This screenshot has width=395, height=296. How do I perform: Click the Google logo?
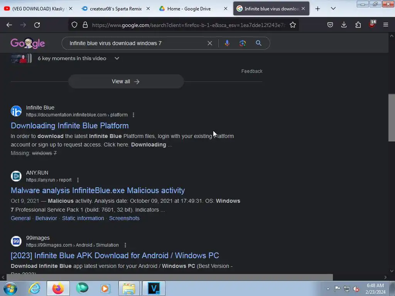click(x=28, y=43)
